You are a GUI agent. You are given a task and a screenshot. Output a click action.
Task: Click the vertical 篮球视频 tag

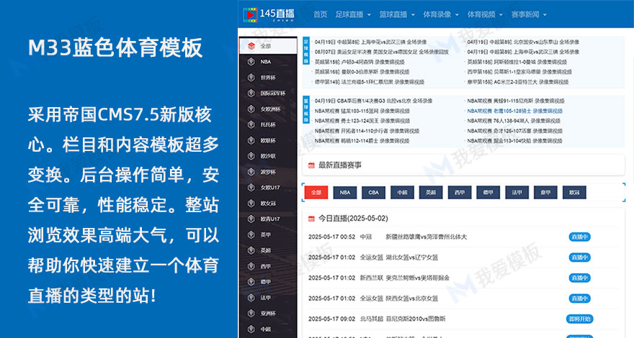[x=306, y=109]
